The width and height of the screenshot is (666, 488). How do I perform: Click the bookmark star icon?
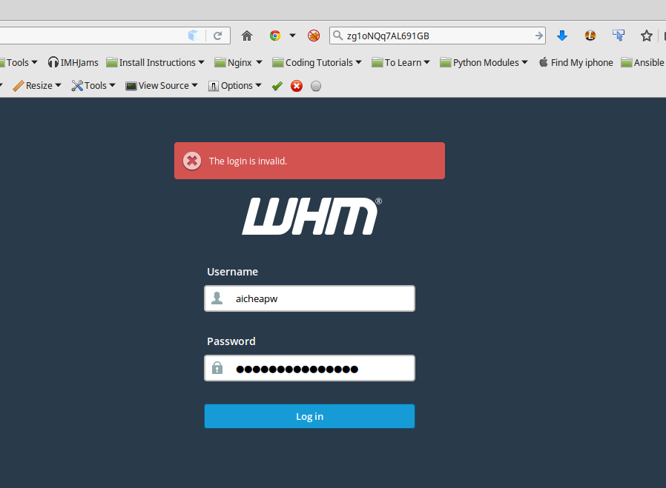(646, 36)
